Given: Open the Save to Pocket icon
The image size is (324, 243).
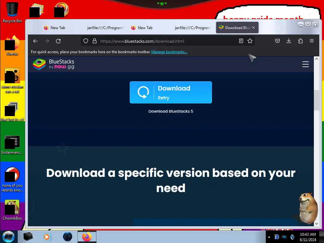Looking at the screenshot, I should pos(277,41).
